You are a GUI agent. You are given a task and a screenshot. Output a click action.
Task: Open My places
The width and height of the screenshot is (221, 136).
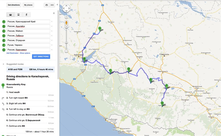(28, 5)
